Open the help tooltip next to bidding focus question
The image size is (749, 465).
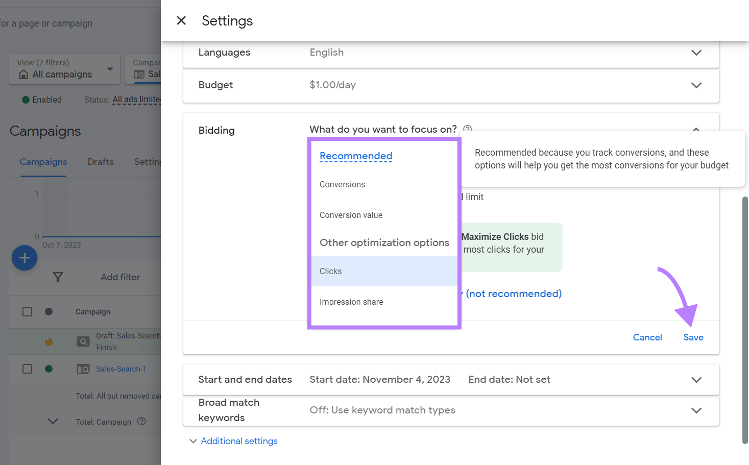[x=467, y=129]
